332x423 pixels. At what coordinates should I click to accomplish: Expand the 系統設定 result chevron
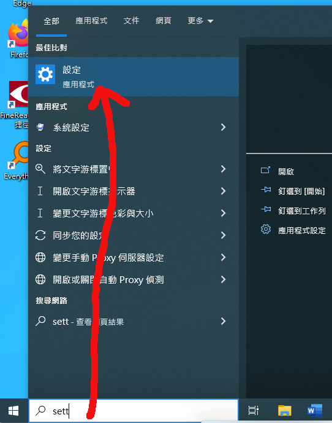pyautogui.click(x=223, y=127)
